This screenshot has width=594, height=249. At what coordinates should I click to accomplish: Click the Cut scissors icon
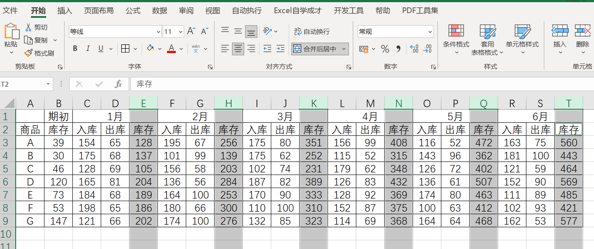pyautogui.click(x=28, y=27)
